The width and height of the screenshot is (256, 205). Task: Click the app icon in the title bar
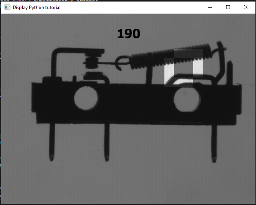[x=7, y=7]
